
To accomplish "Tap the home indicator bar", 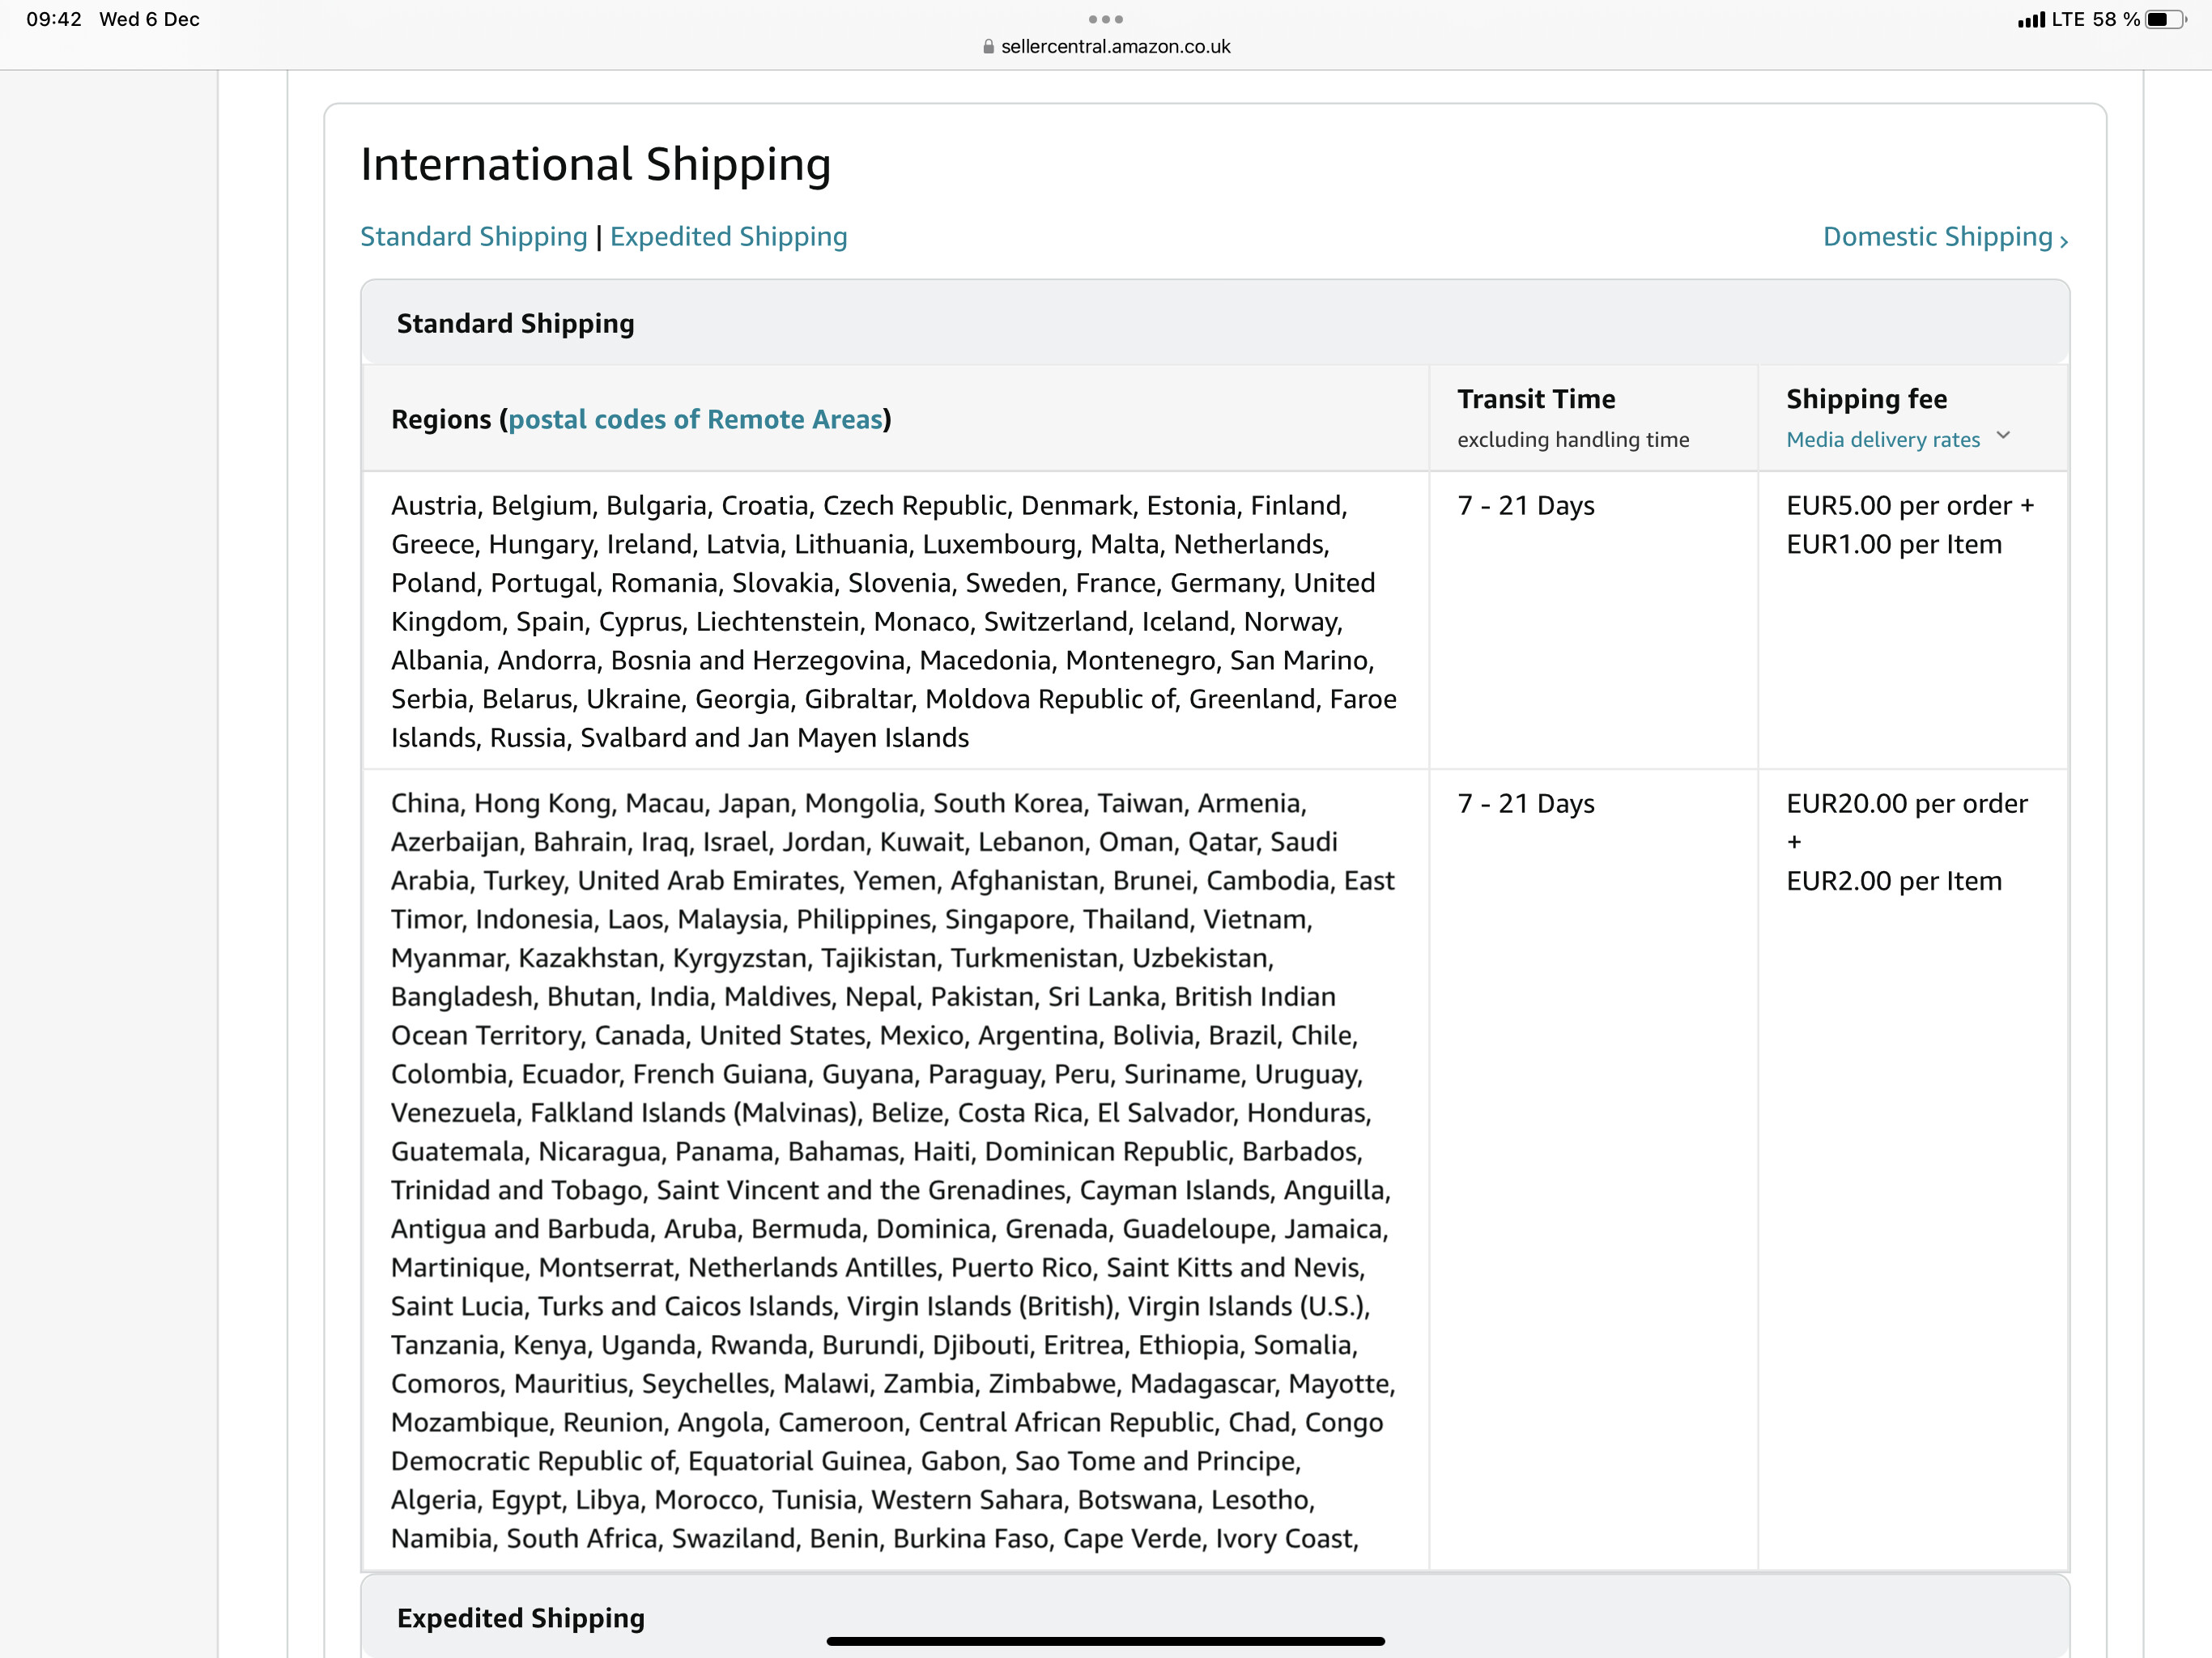I will coord(1105,1641).
